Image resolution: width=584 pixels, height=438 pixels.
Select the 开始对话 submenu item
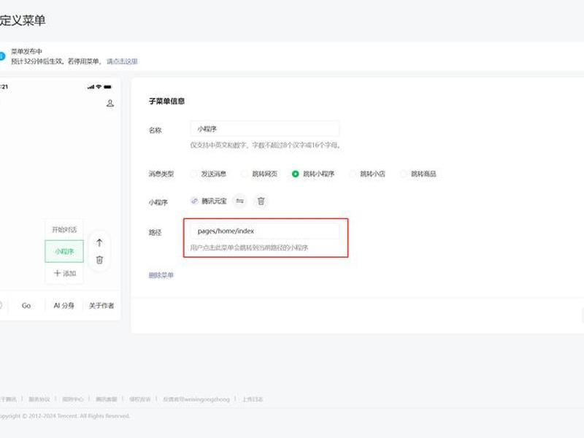click(x=64, y=229)
